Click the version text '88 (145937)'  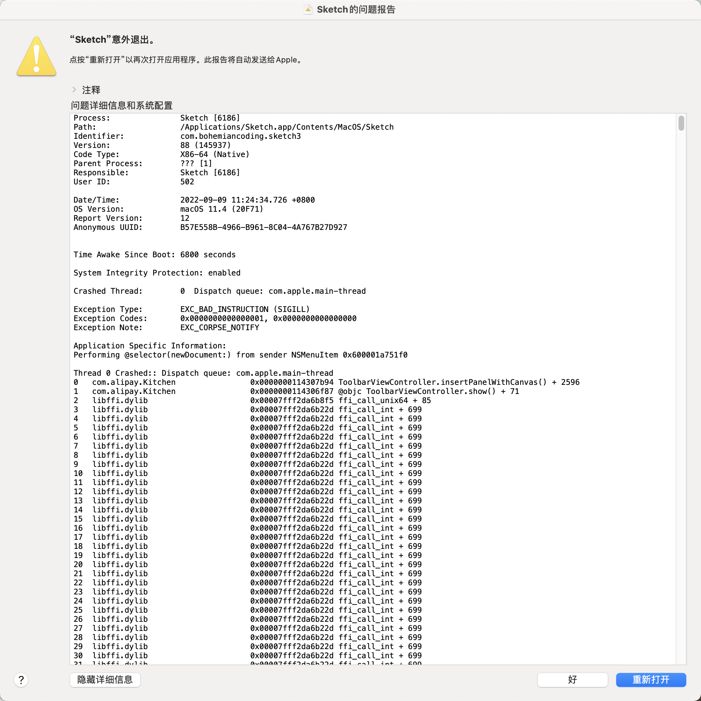point(206,145)
